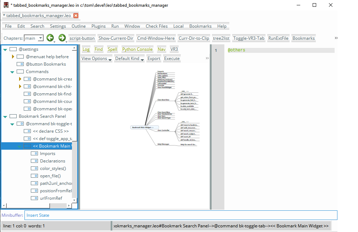Image resolution: width=358 pixels, height=232 pixels.
Task: Click the node icon beside open_file()
Action: coord(34,176)
